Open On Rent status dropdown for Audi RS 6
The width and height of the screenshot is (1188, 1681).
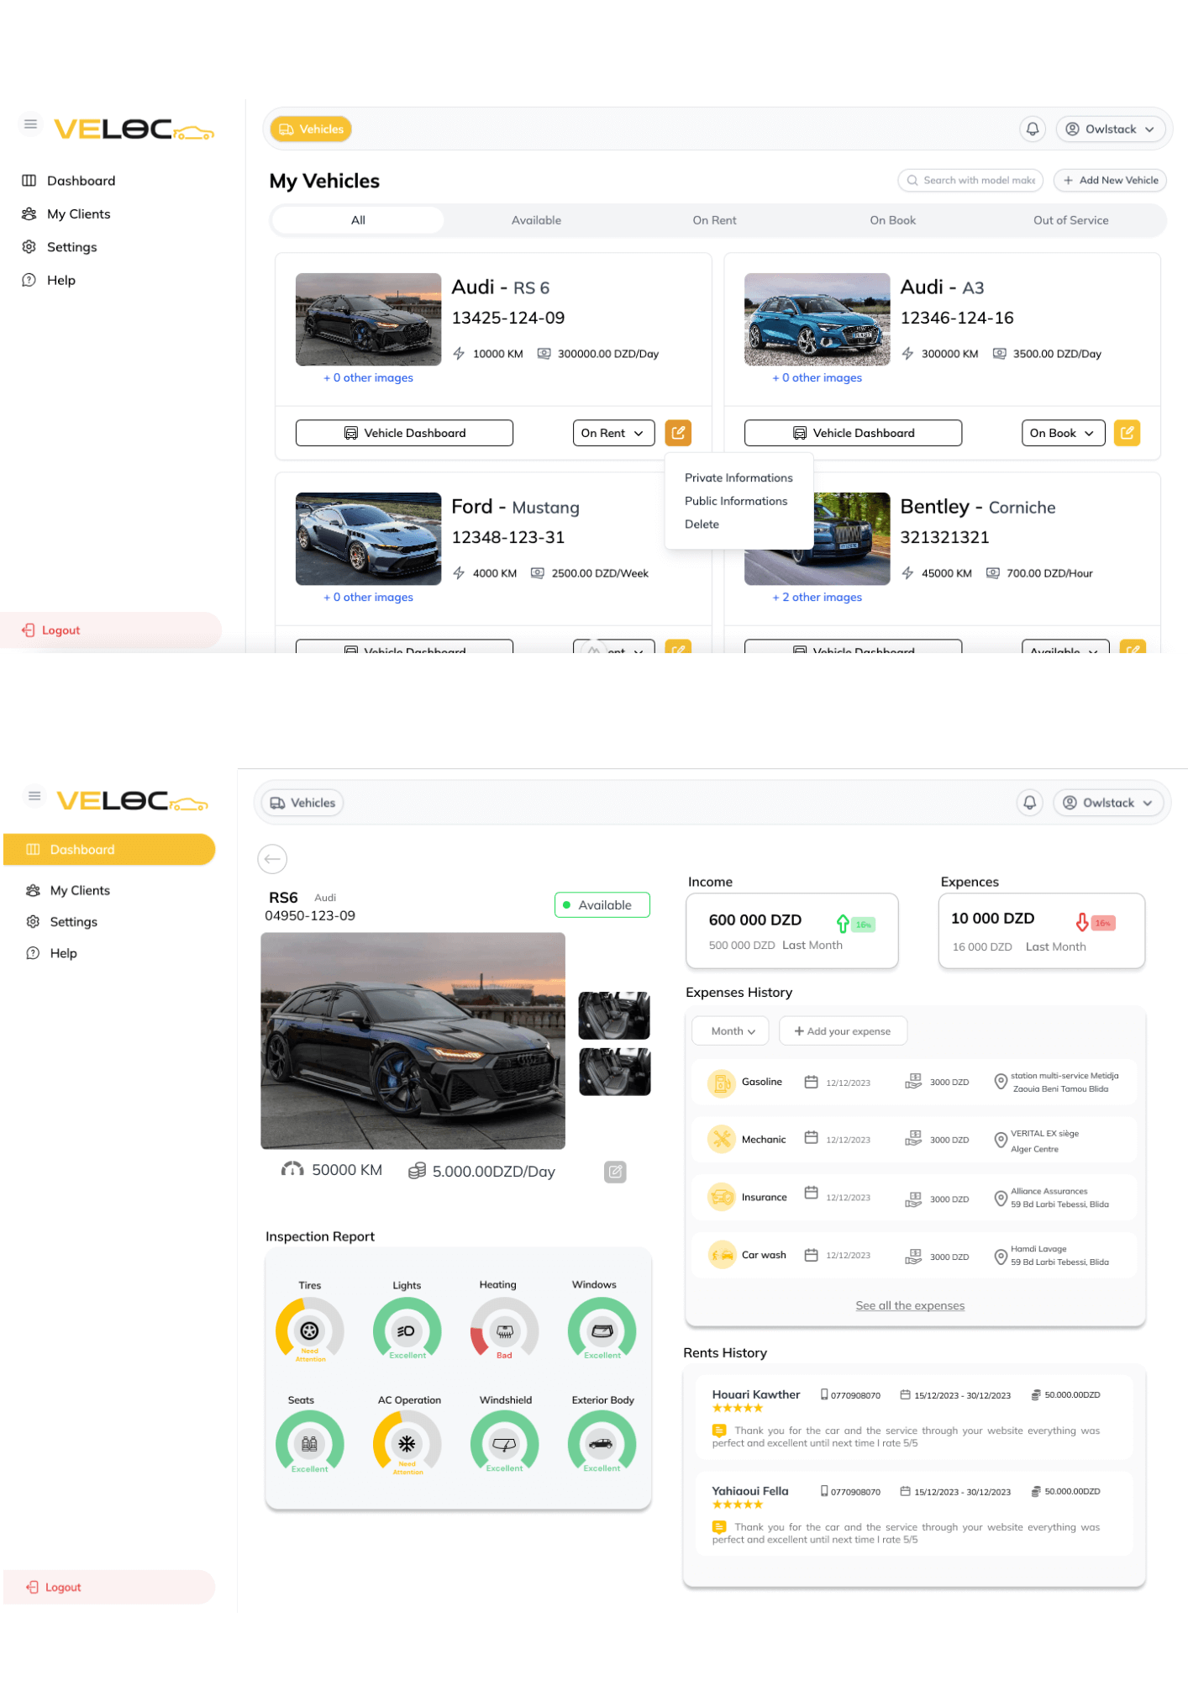[x=613, y=433]
